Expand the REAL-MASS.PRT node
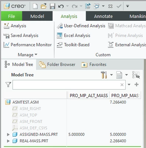146x148 pixels. point(8,141)
